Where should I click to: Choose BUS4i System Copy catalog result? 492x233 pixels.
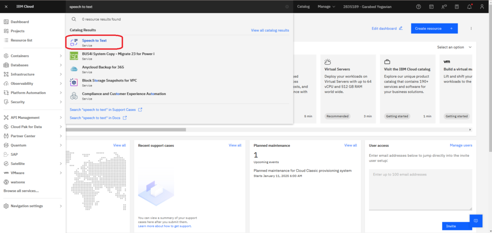[179, 56]
